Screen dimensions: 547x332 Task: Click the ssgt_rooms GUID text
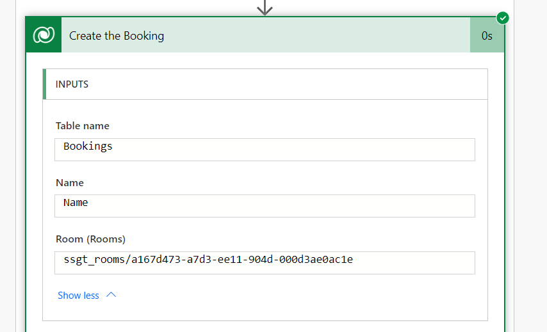[x=208, y=259]
